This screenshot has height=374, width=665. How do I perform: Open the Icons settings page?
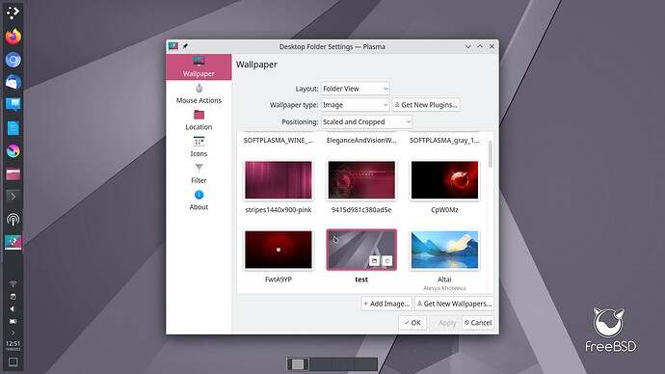click(199, 147)
